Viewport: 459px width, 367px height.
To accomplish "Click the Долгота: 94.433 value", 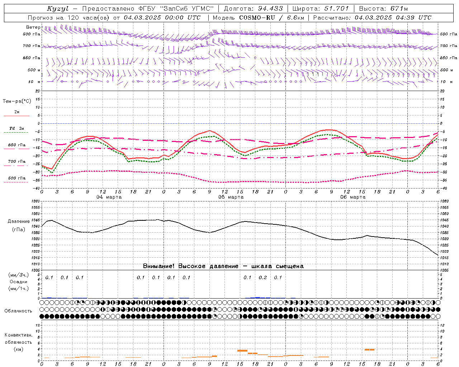I will pos(253,9).
